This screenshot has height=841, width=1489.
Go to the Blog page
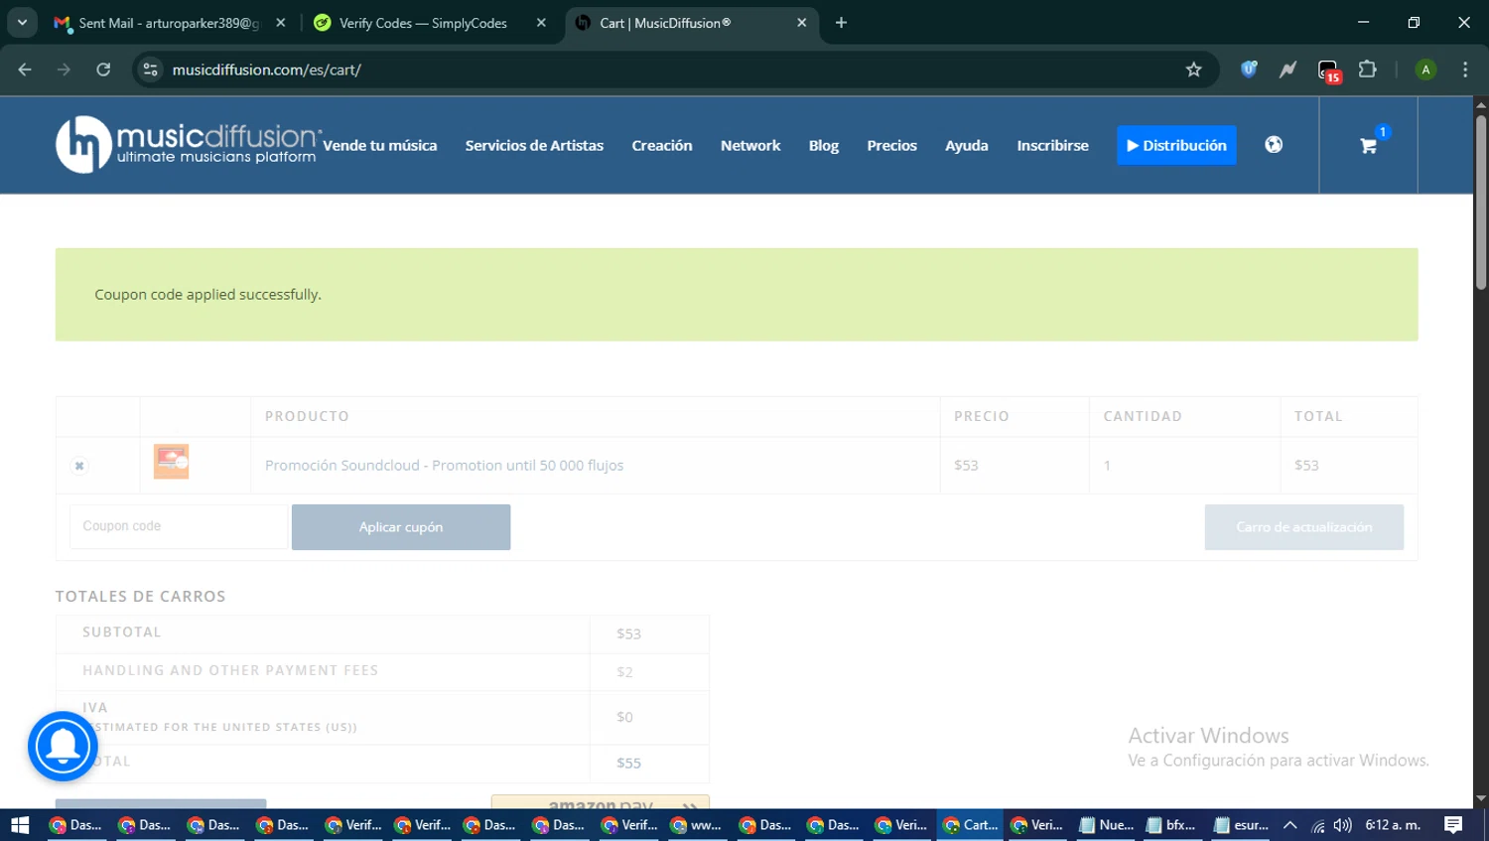823,145
